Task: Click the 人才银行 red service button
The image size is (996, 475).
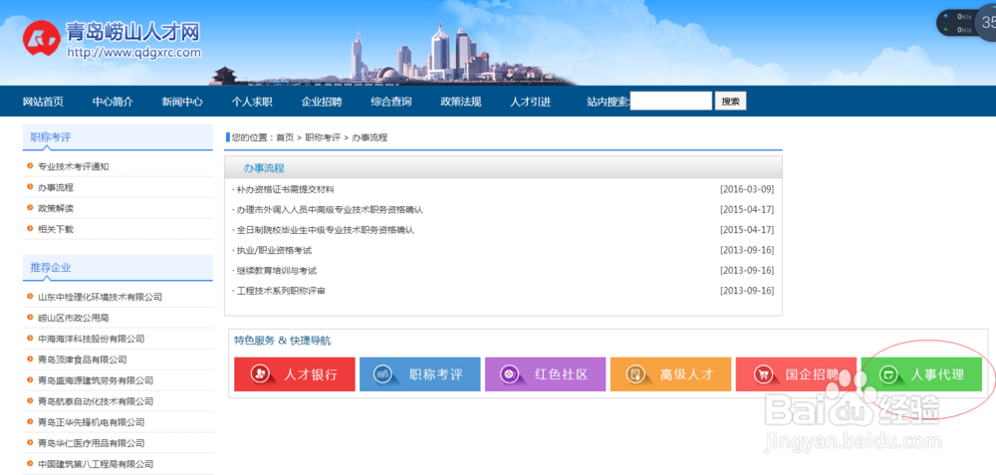Action: pos(294,374)
